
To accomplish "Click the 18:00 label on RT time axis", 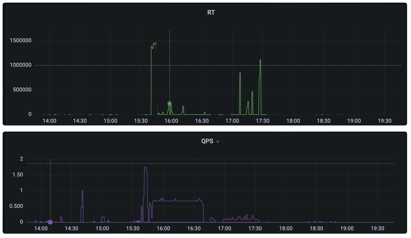I will (293, 121).
